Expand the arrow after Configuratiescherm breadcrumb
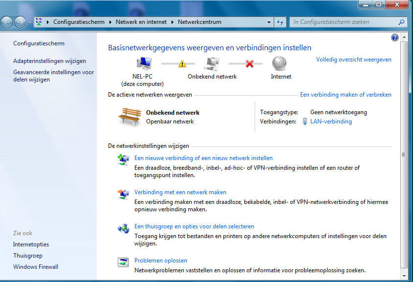 coord(110,22)
